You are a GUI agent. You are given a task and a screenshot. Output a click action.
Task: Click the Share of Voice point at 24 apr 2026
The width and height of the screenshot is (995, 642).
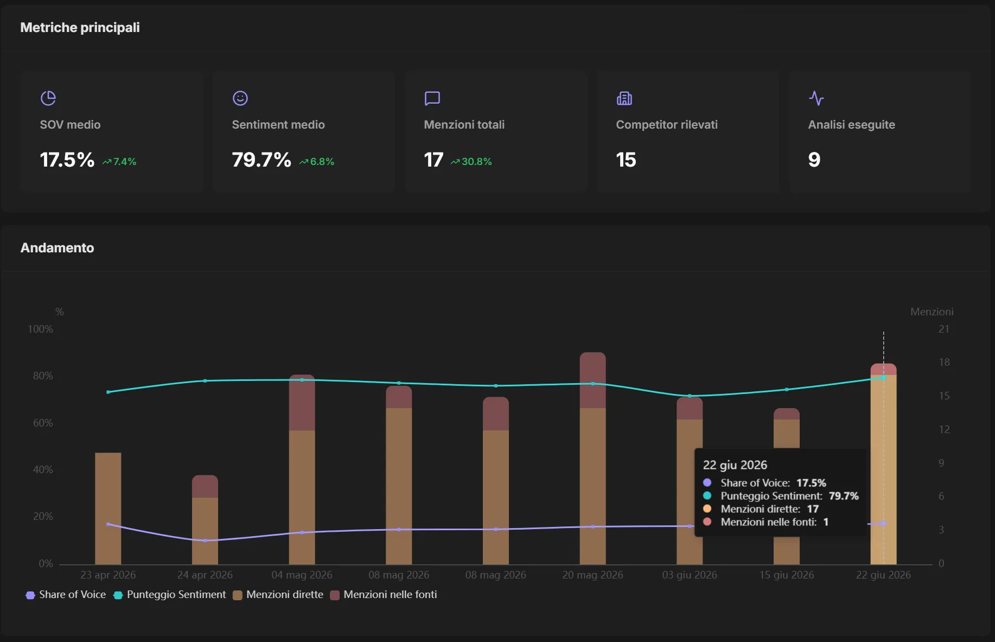205,541
